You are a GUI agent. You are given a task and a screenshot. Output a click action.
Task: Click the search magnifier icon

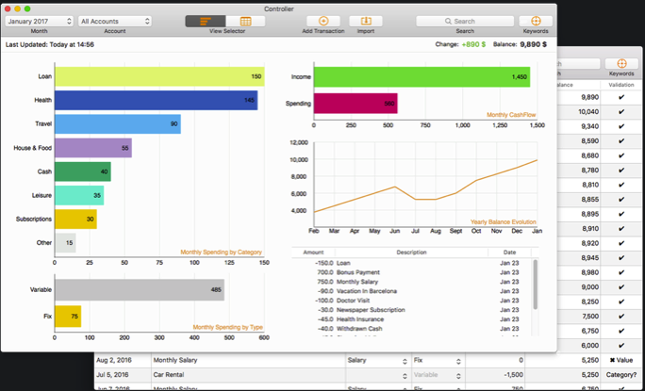point(448,22)
